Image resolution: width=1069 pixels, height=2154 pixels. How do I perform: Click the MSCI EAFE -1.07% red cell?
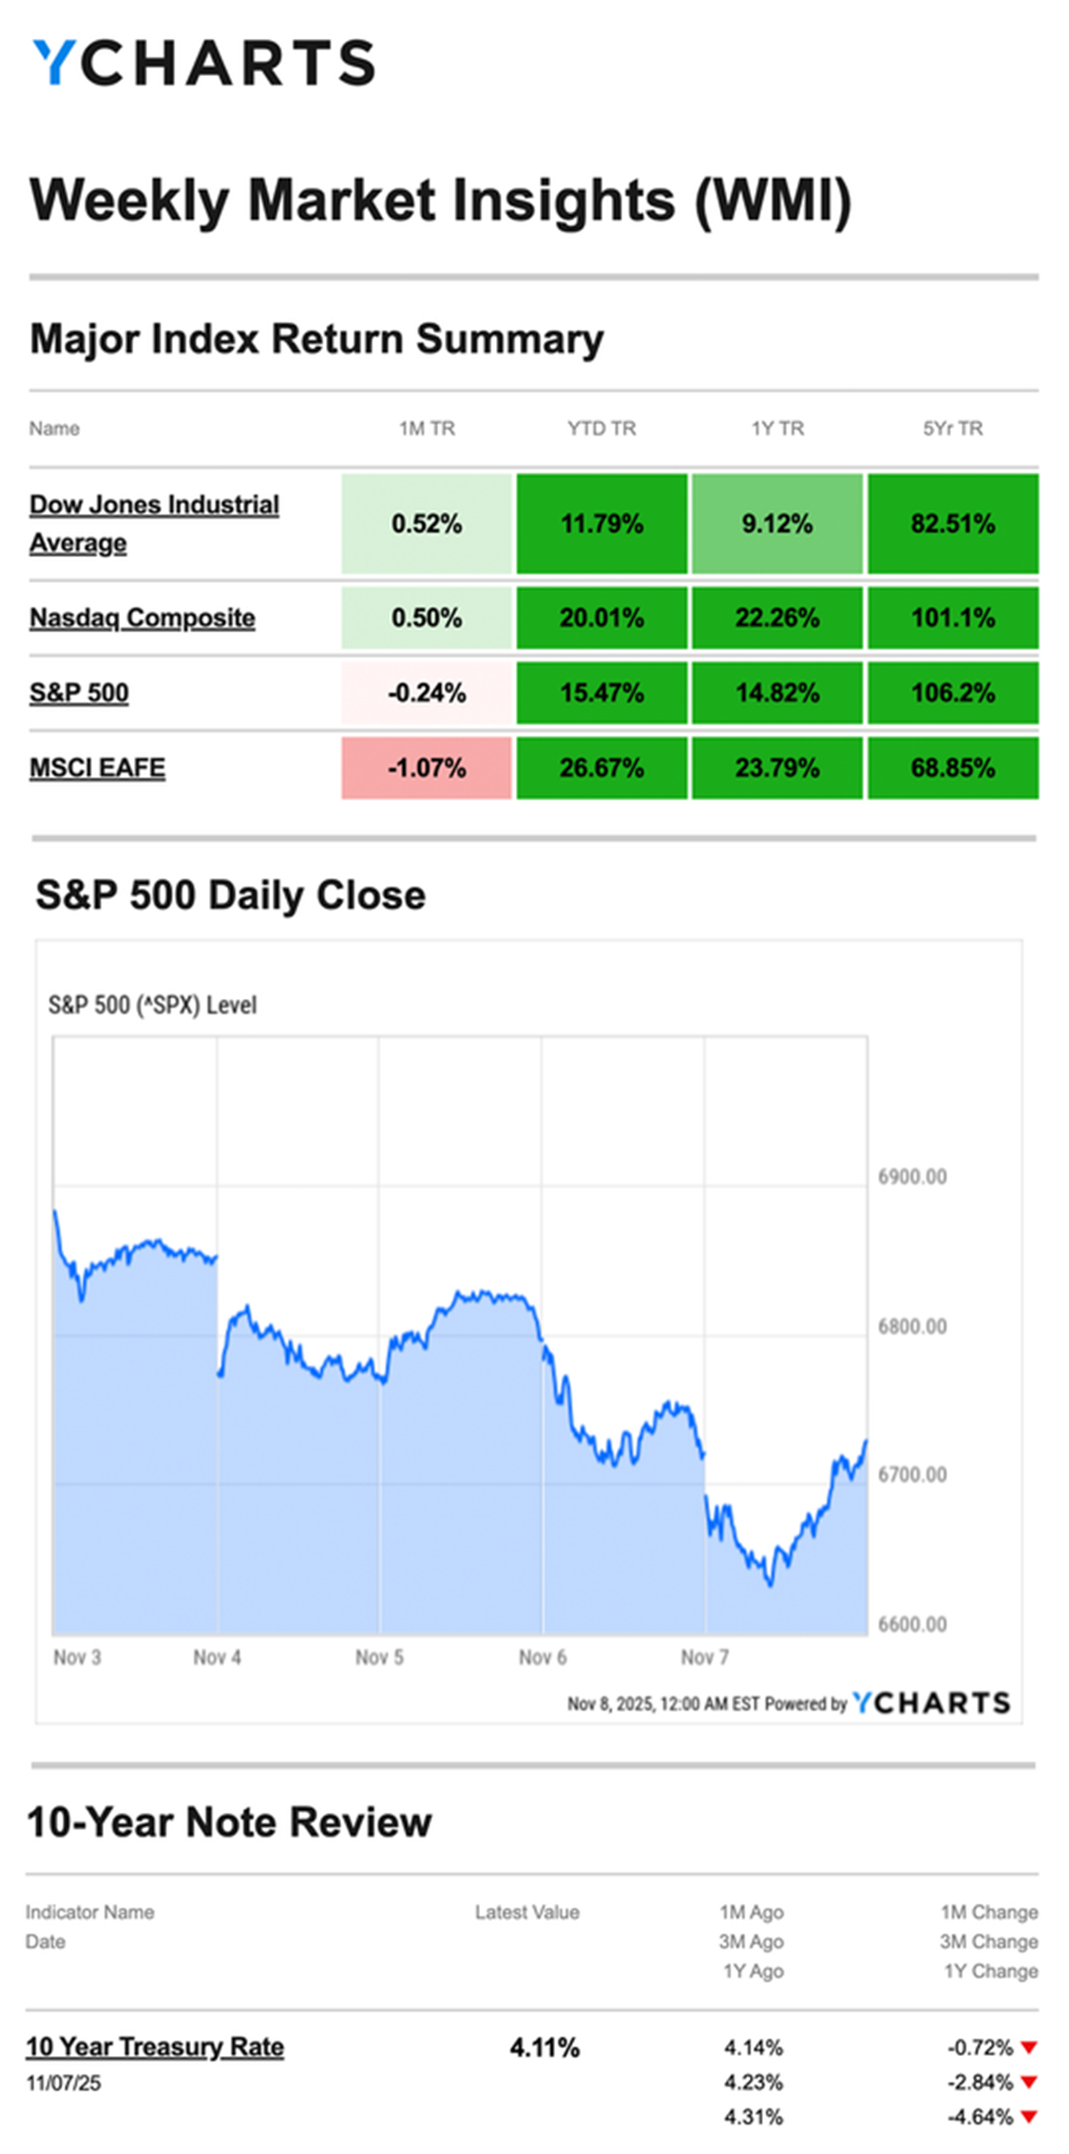click(427, 767)
